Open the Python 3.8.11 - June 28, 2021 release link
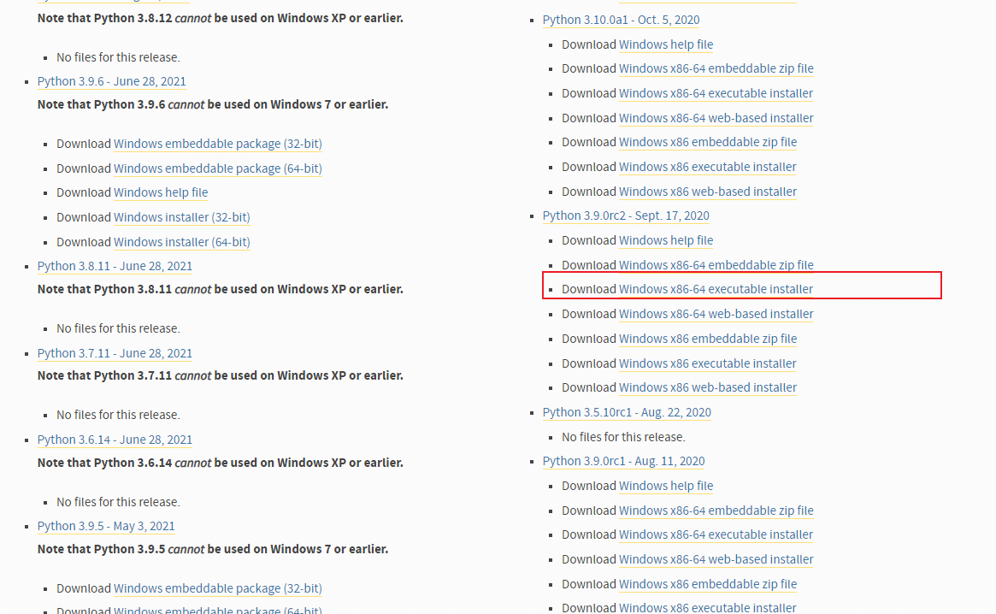This screenshot has height=614, width=996. point(115,266)
